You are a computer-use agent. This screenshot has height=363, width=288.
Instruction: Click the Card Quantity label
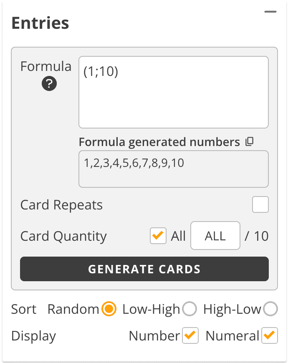click(63, 236)
